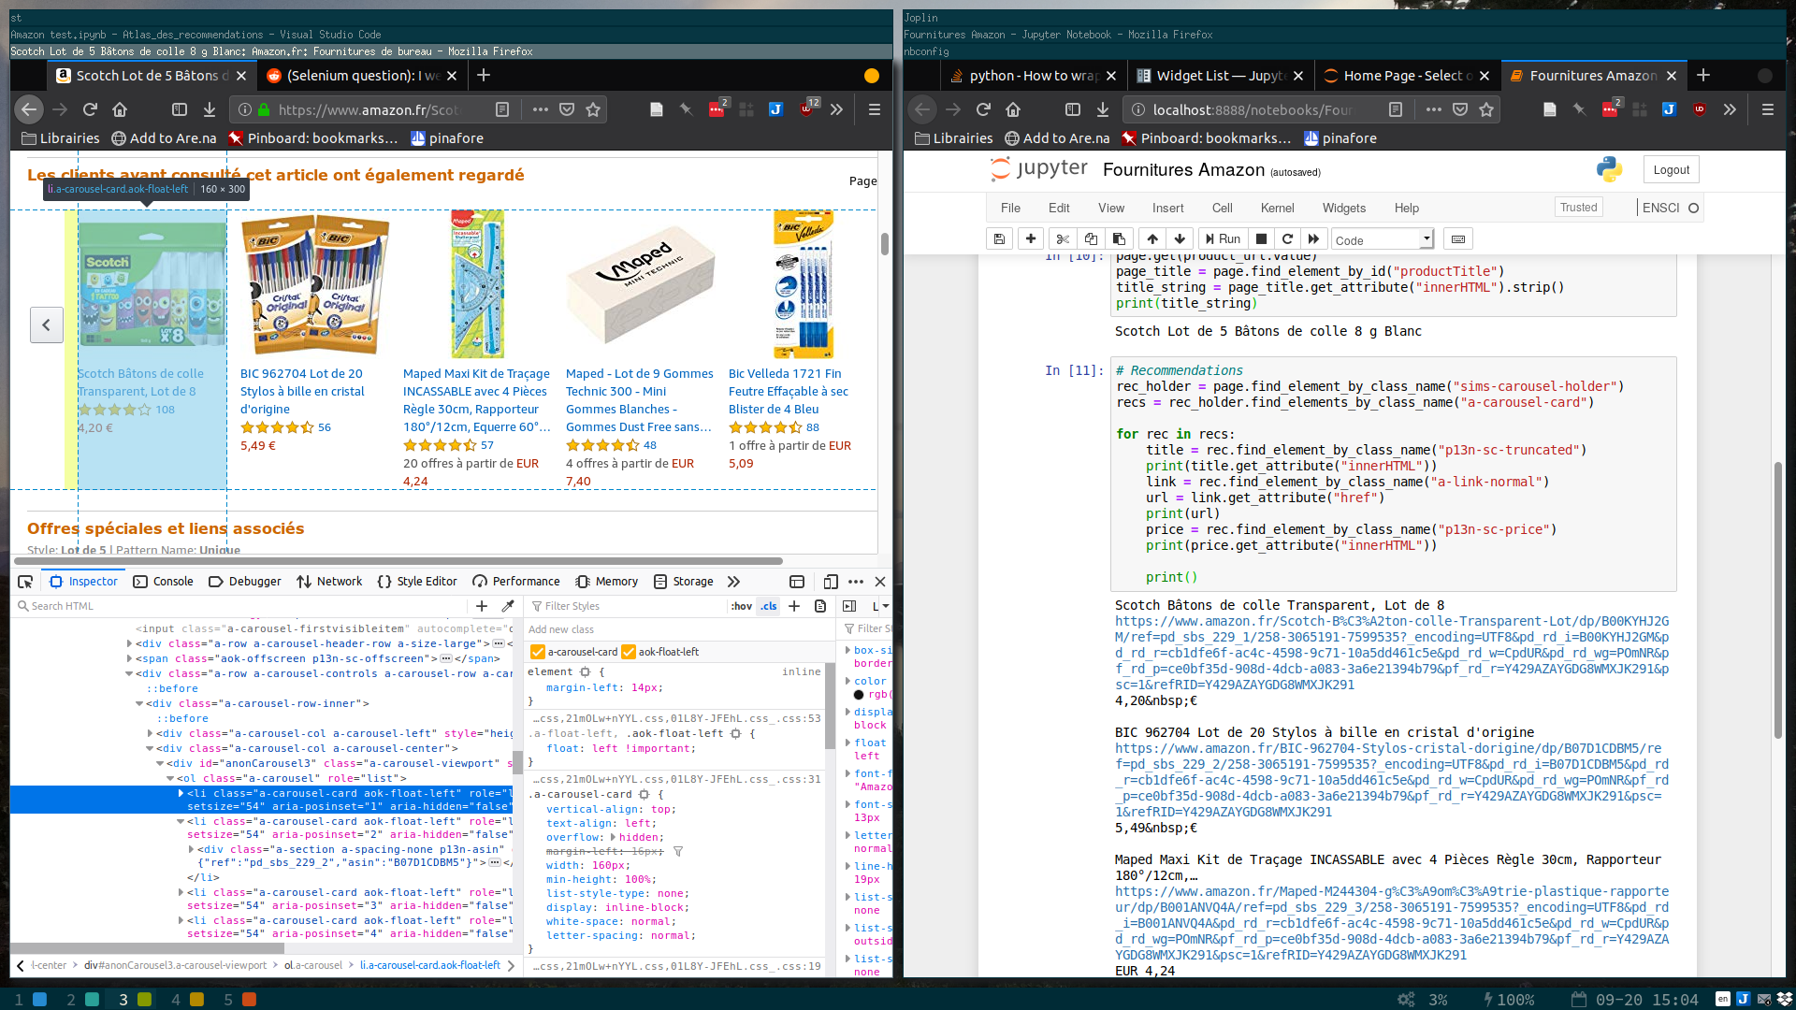This screenshot has height=1010, width=1796.
Task: Click the black rgb color swatch
Action: click(x=859, y=695)
